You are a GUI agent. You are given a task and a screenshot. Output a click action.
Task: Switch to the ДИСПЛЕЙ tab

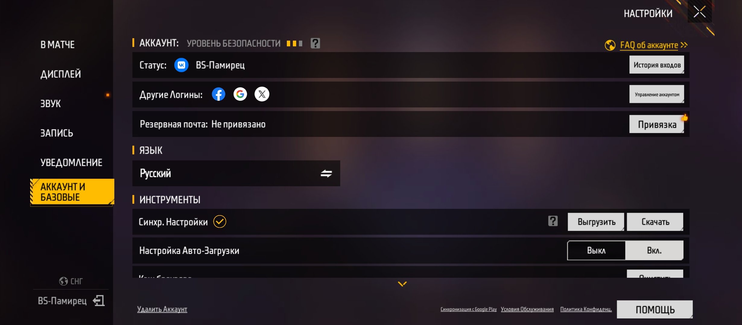61,74
